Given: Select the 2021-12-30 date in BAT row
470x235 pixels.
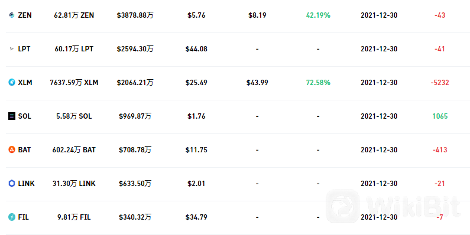Looking at the screenshot, I should point(379,150).
